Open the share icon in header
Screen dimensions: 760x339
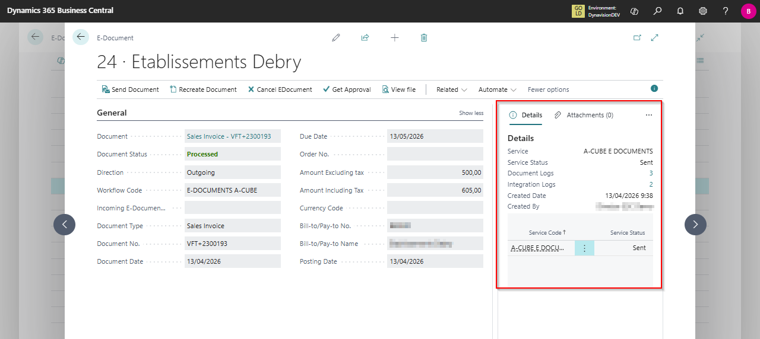[x=365, y=37]
